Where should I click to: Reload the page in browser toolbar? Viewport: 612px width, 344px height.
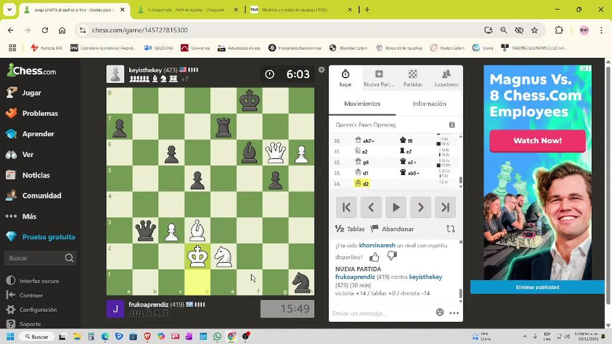coord(45,30)
